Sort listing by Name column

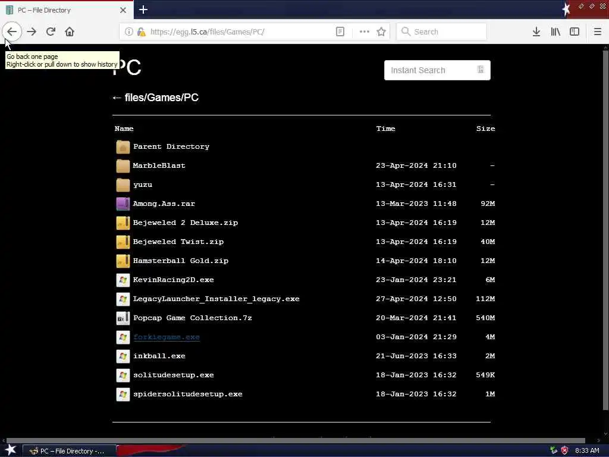tap(124, 129)
